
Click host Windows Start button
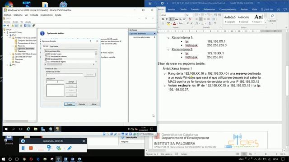tap(3, 159)
